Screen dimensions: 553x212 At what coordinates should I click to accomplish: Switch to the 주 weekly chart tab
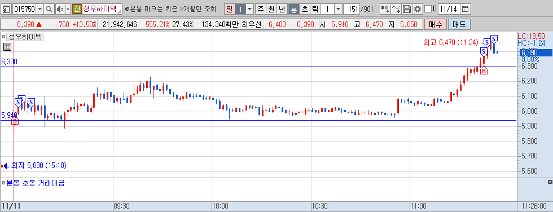pyautogui.click(x=260, y=9)
